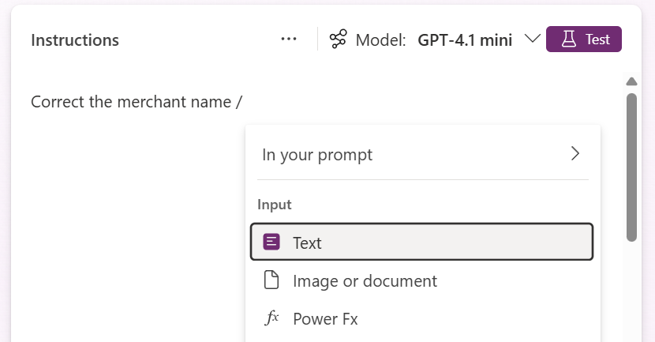
Task: Click the flask icon on Test
Action: pyautogui.click(x=567, y=39)
